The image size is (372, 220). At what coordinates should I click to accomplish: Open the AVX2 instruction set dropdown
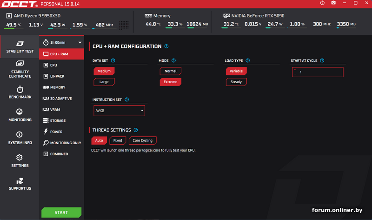point(120,111)
